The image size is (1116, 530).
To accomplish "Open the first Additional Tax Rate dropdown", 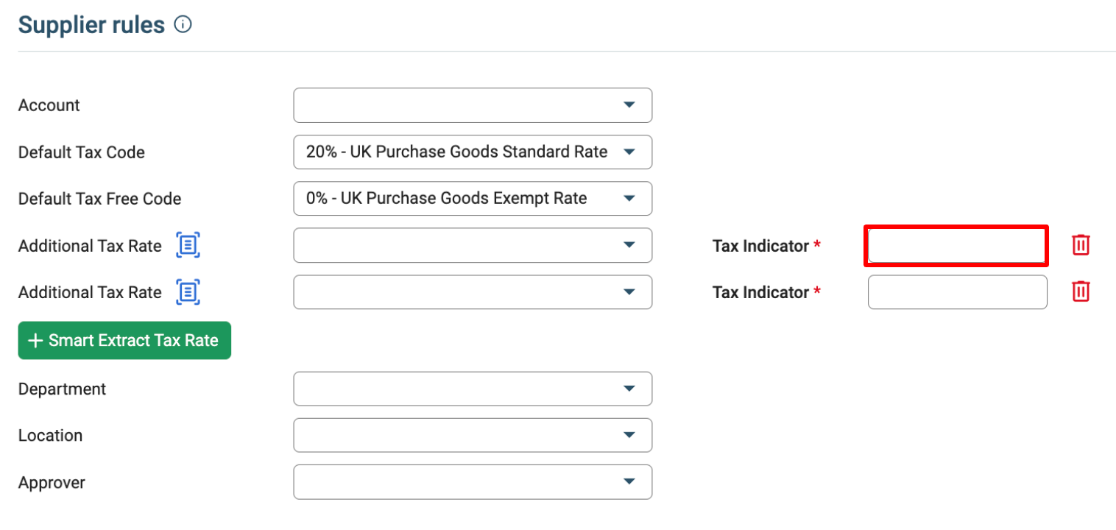I will pyautogui.click(x=473, y=245).
